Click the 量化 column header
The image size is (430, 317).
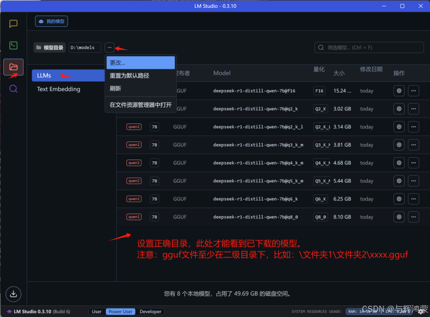tap(319, 69)
